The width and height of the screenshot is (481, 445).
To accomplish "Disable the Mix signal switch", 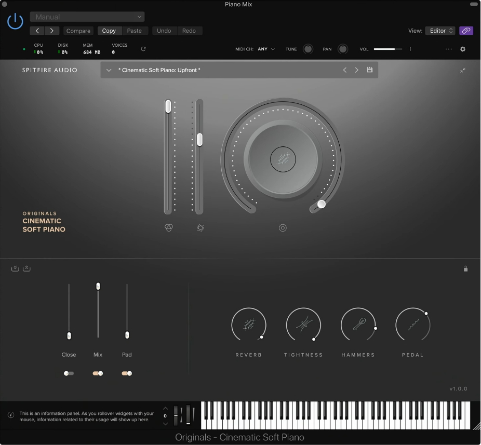I will coord(98,373).
